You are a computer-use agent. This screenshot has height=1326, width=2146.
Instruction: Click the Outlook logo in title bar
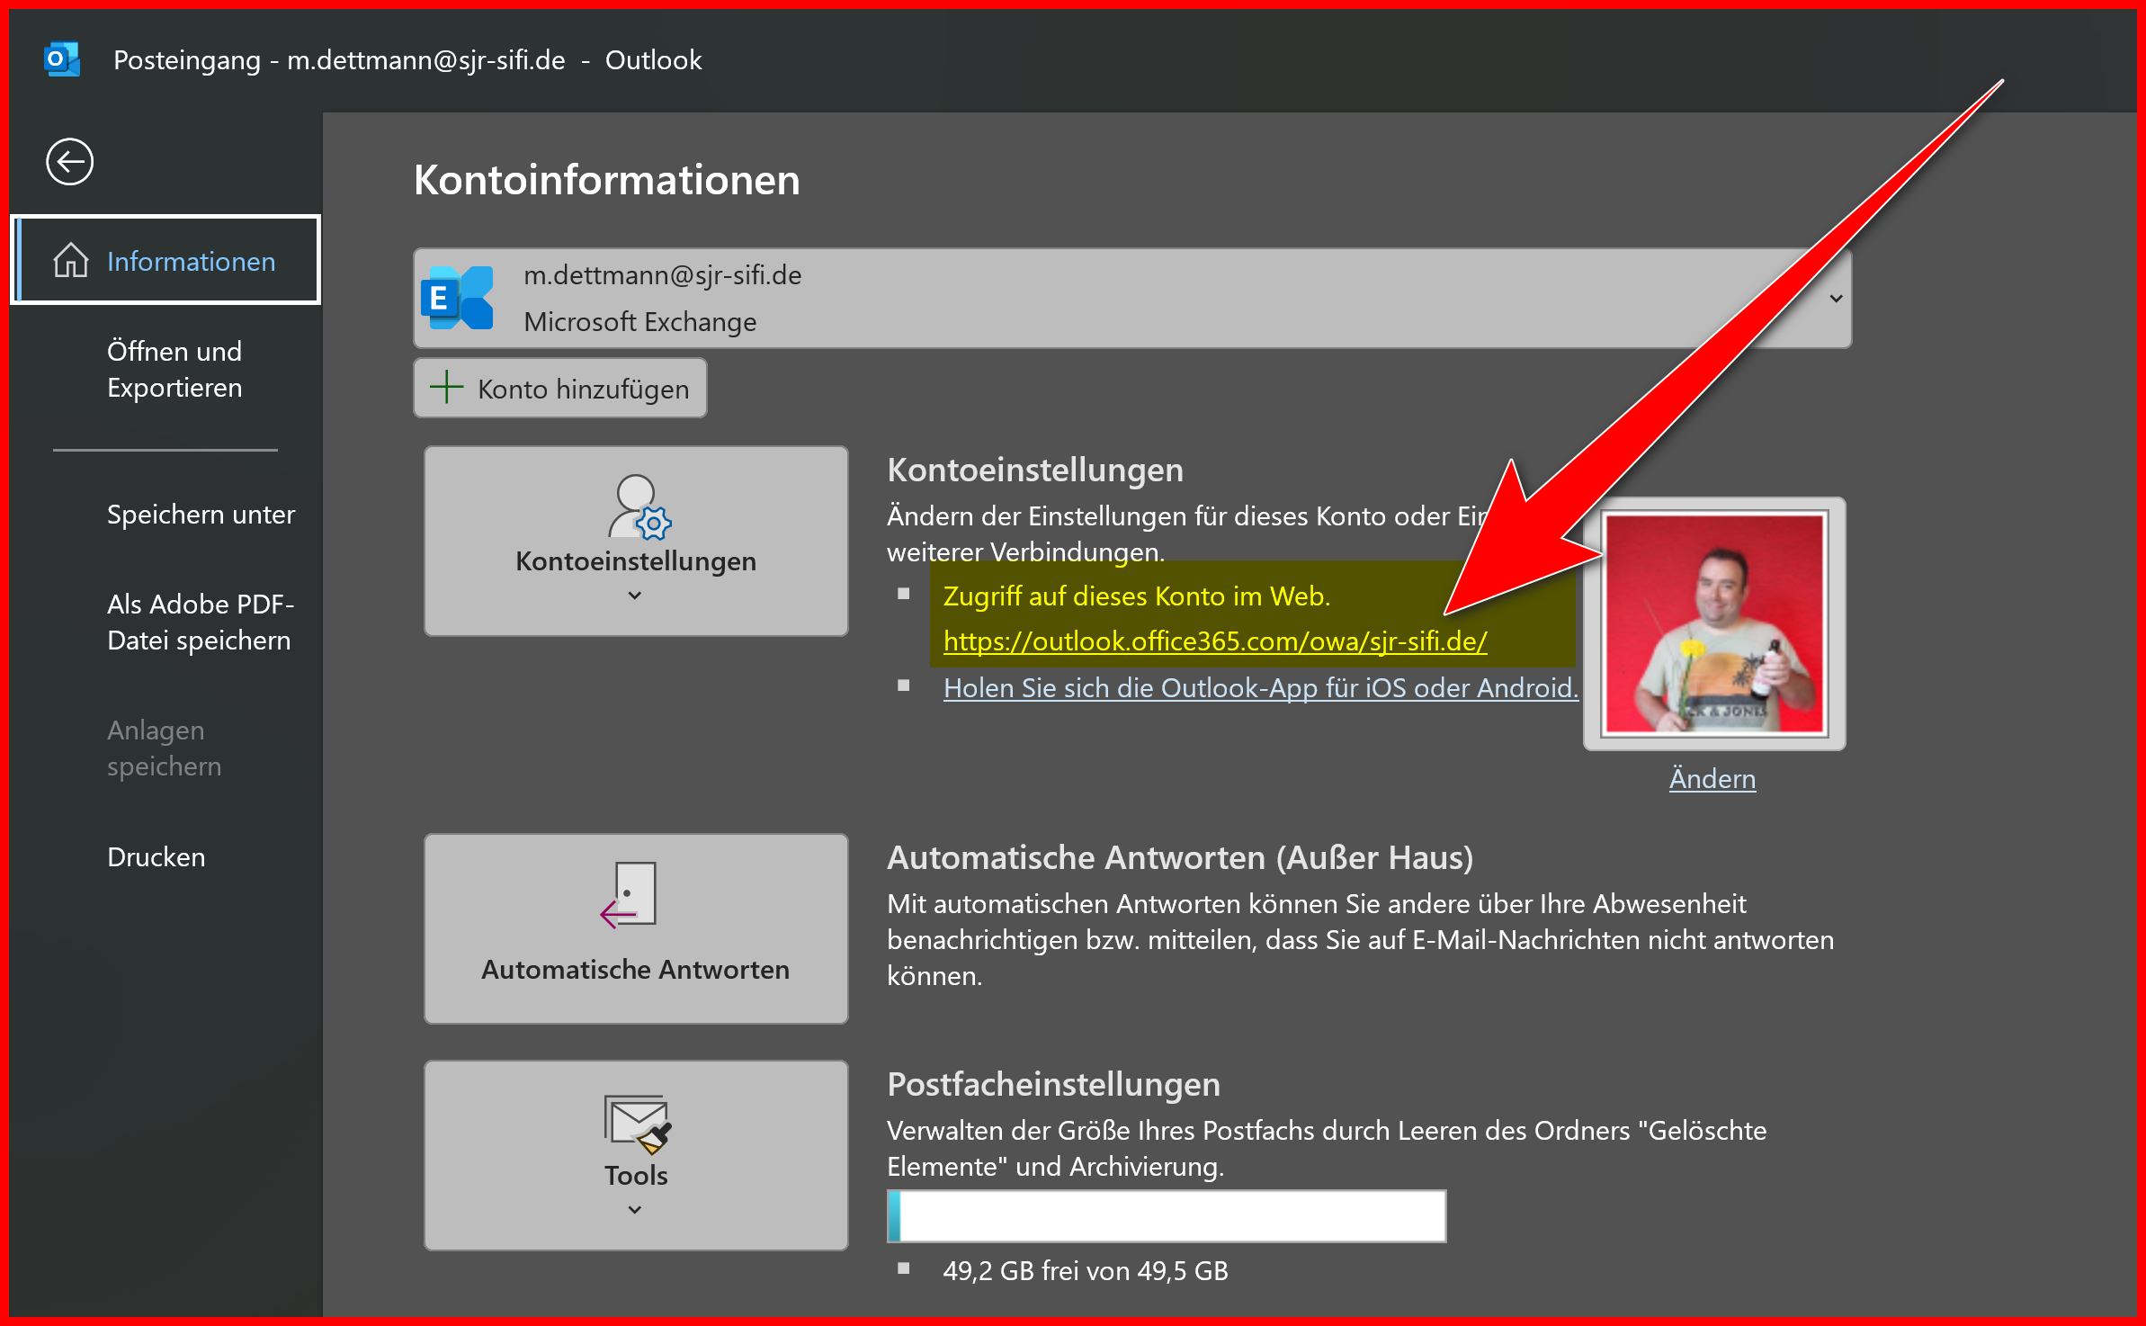point(61,59)
